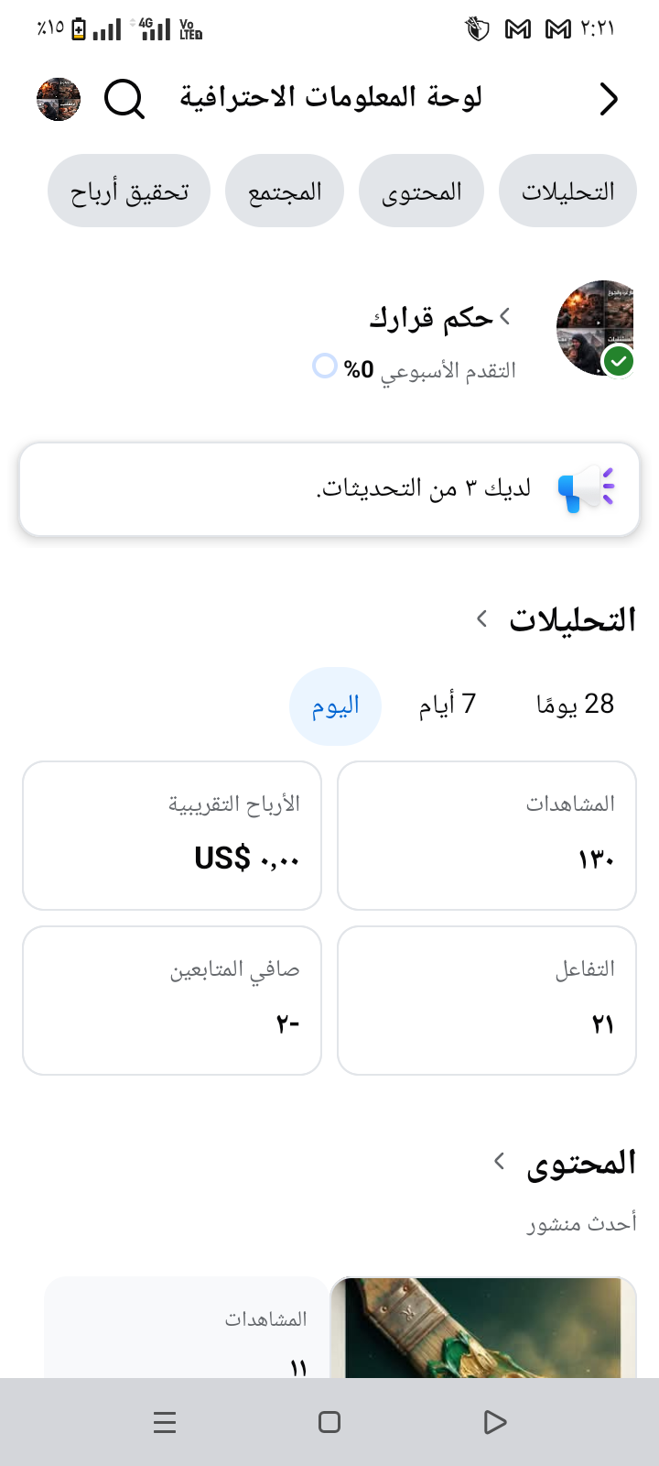Screen dimensions: 659x1466
Task: Expand the المحتوى section chevron
Action: 499,1162
